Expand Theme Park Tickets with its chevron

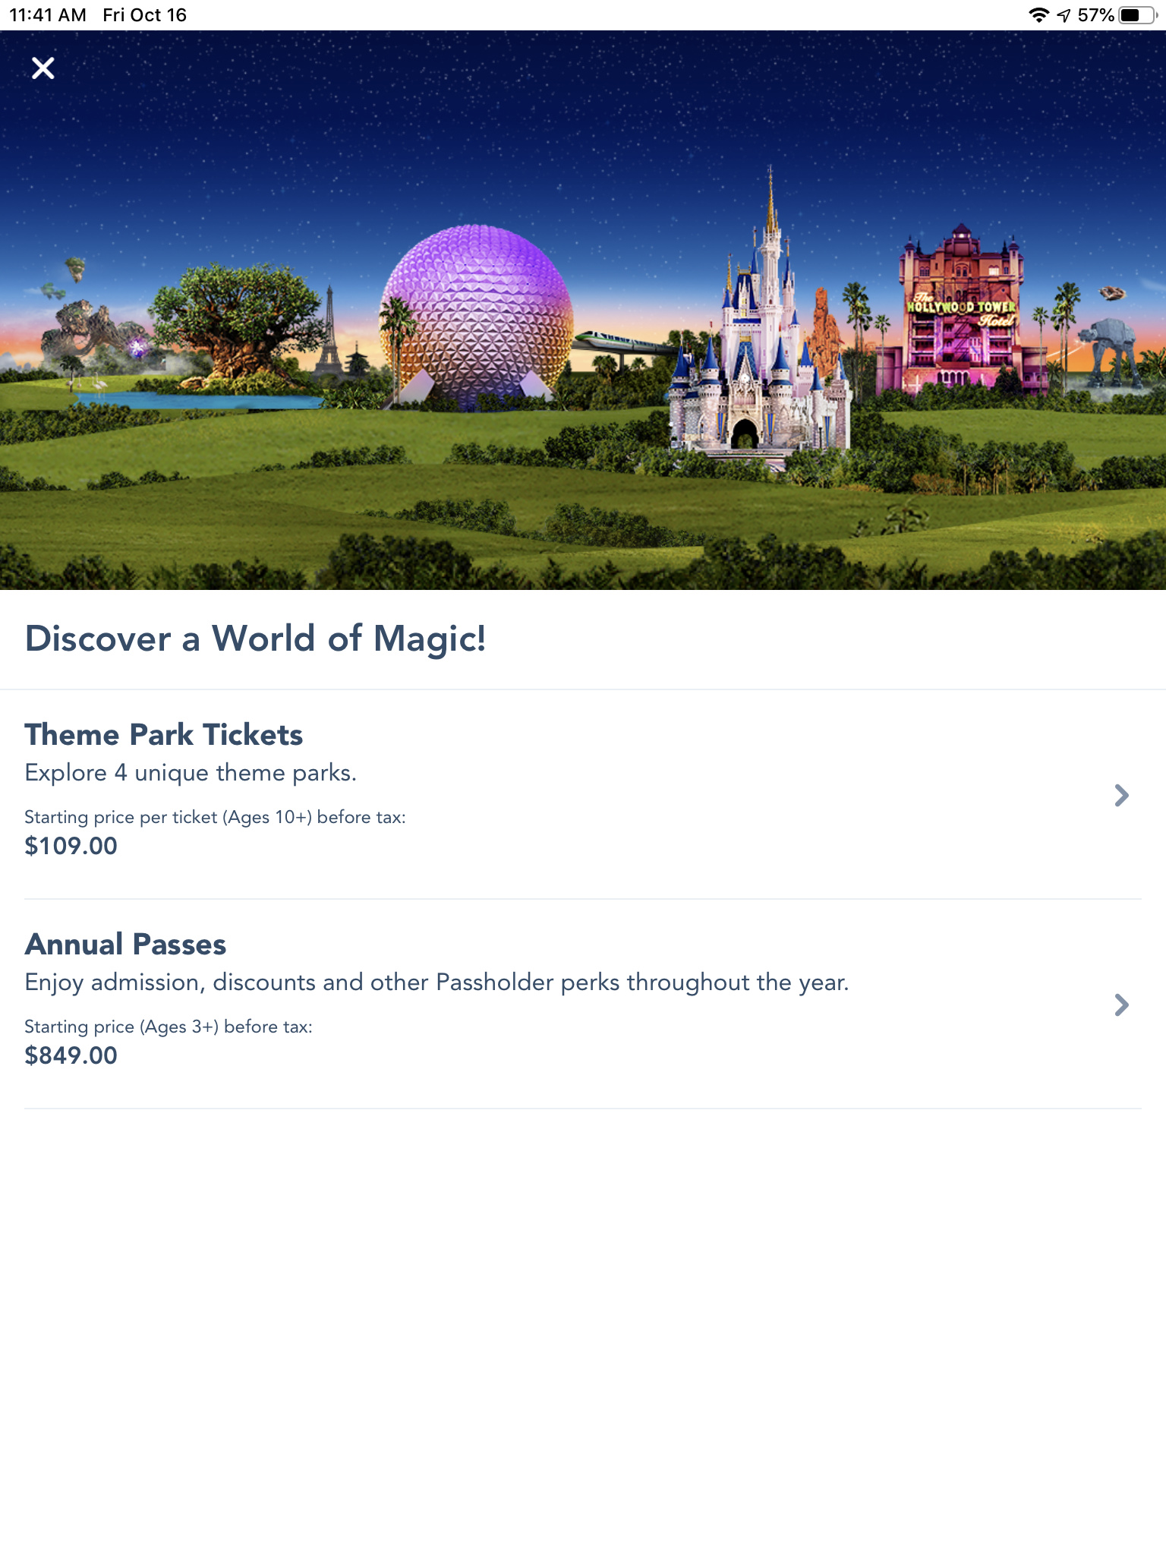pos(1121,795)
